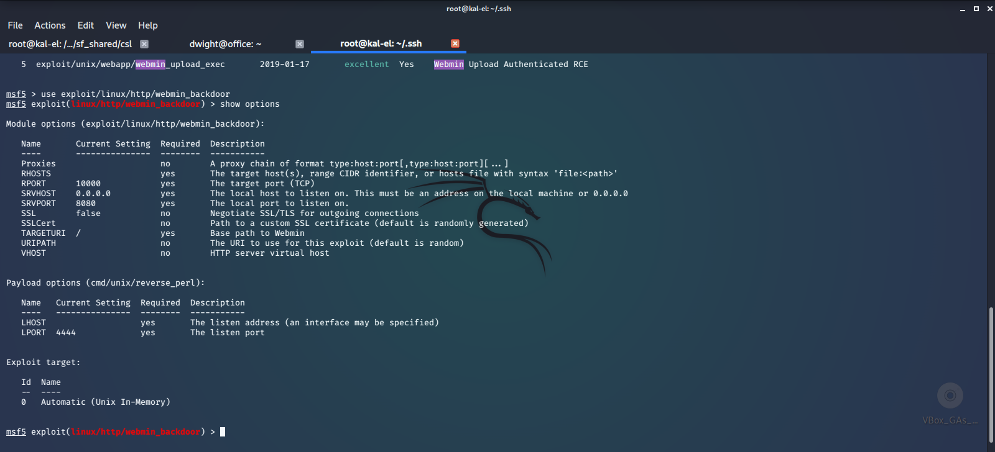Switch to the dwight@office tab
This screenshot has width=995, height=452.
225,44
